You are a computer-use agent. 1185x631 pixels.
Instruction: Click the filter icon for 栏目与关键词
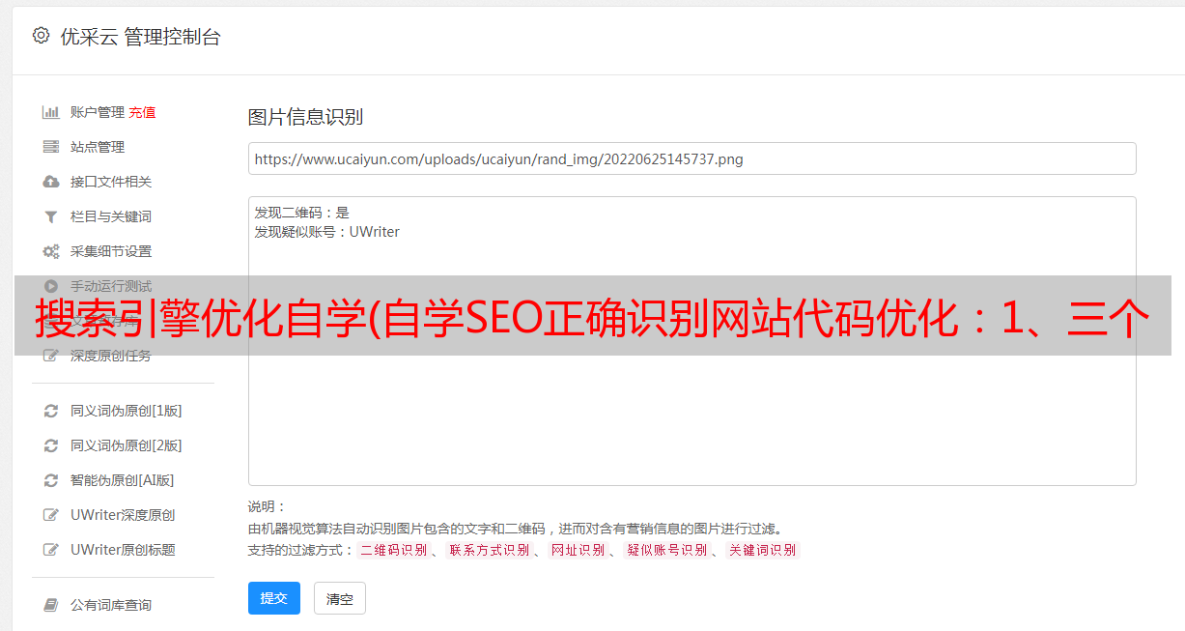pos(51,216)
